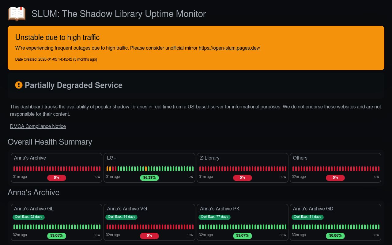Click the Partially Degraded Service status text

73,85
